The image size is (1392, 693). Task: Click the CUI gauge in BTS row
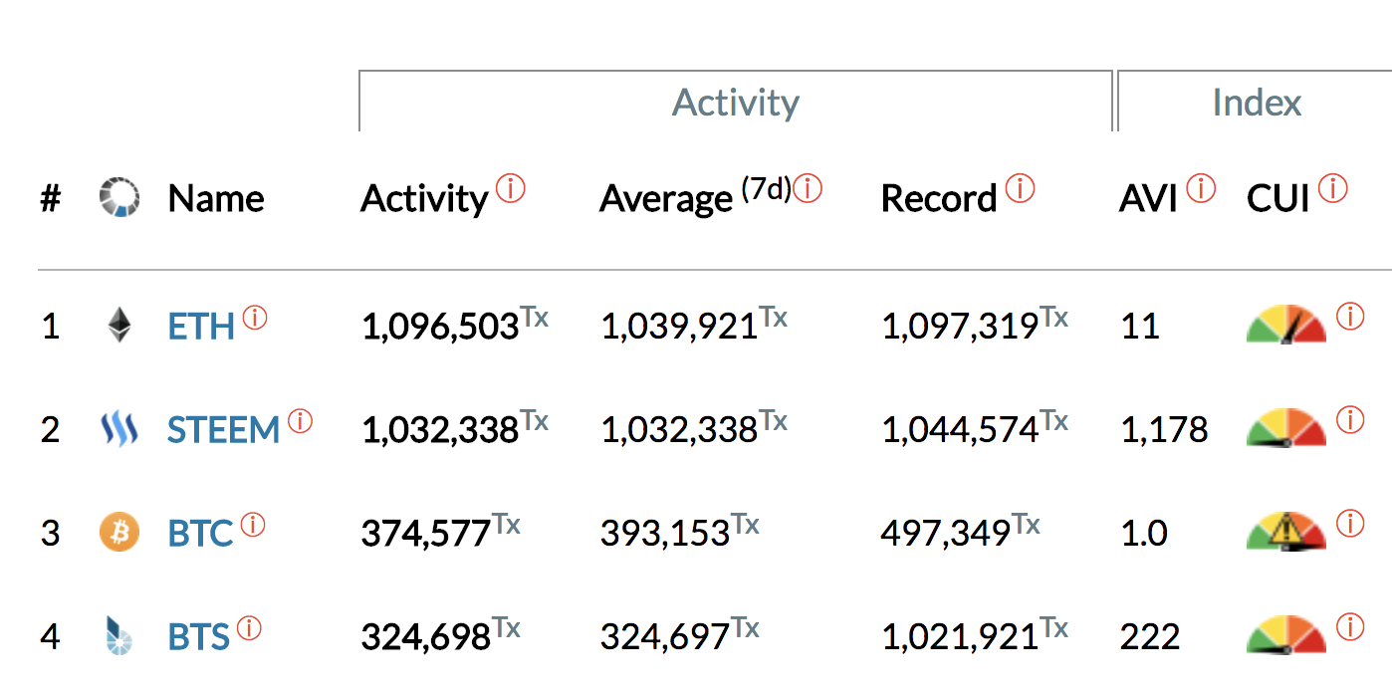pyautogui.click(x=1286, y=635)
